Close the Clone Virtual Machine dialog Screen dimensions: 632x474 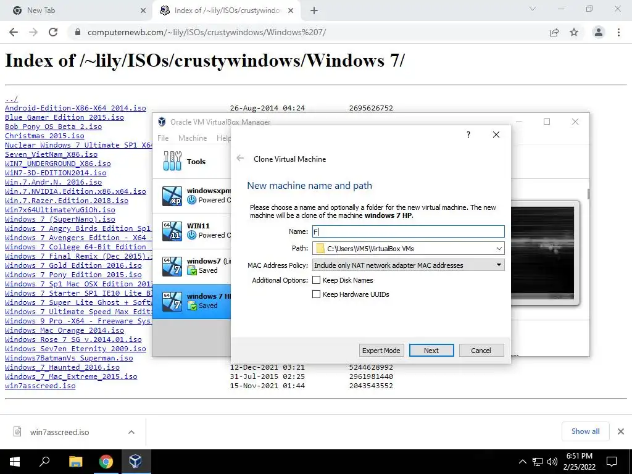pyautogui.click(x=496, y=135)
